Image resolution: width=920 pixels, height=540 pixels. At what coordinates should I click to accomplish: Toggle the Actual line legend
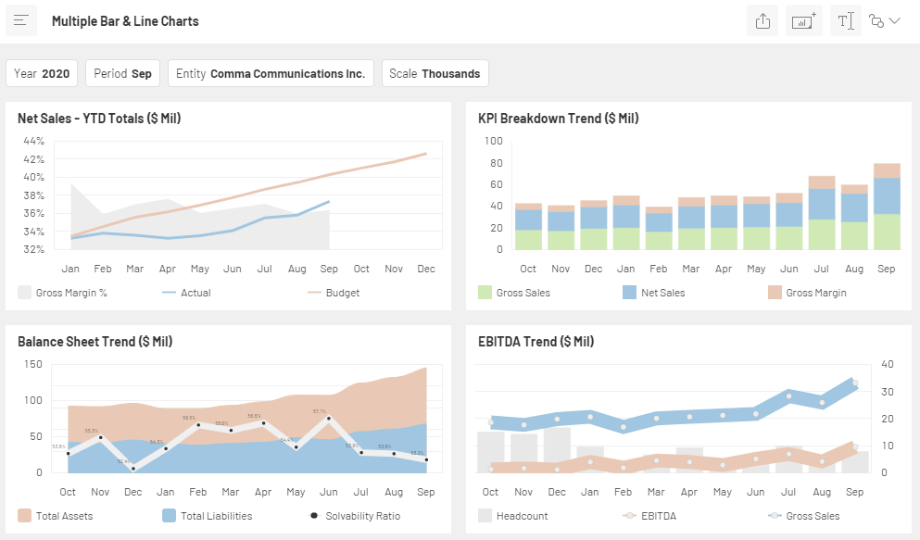[186, 293]
